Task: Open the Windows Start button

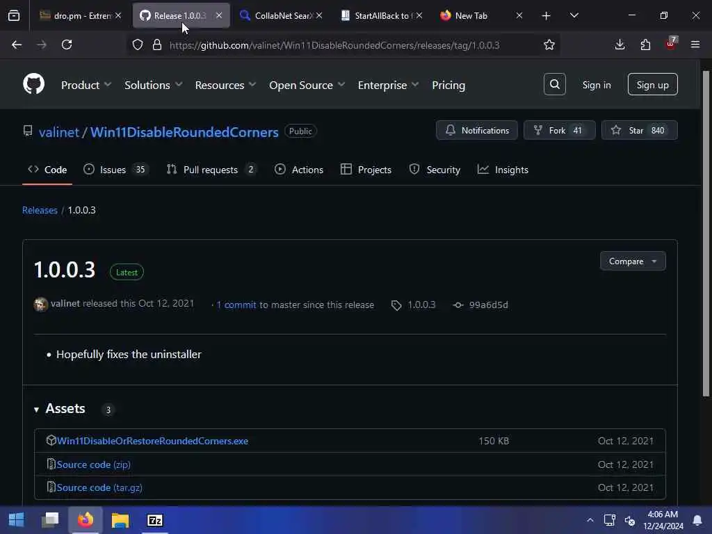Action: point(17,520)
